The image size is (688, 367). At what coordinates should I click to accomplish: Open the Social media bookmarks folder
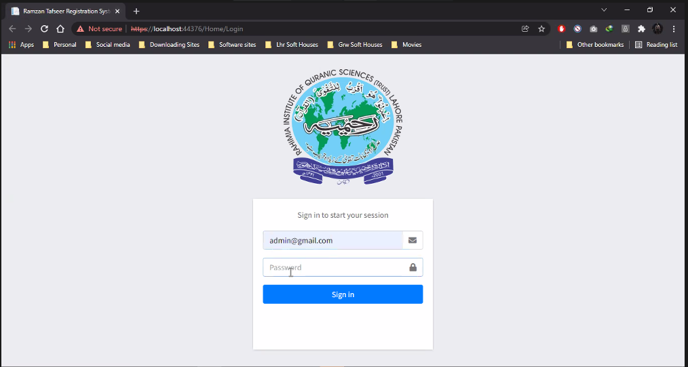107,45
